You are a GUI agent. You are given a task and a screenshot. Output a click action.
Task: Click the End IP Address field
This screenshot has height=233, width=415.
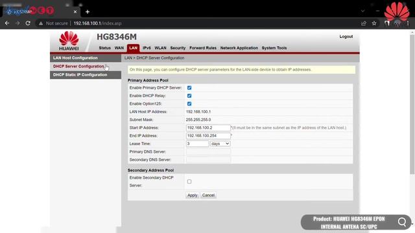[208, 135]
